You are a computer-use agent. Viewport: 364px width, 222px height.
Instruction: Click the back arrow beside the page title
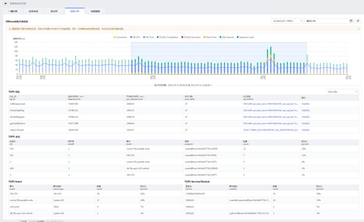(x=6, y=3)
